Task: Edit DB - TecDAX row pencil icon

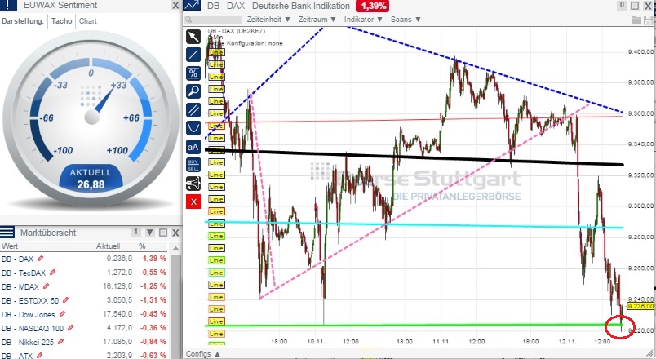Action: click(x=52, y=273)
